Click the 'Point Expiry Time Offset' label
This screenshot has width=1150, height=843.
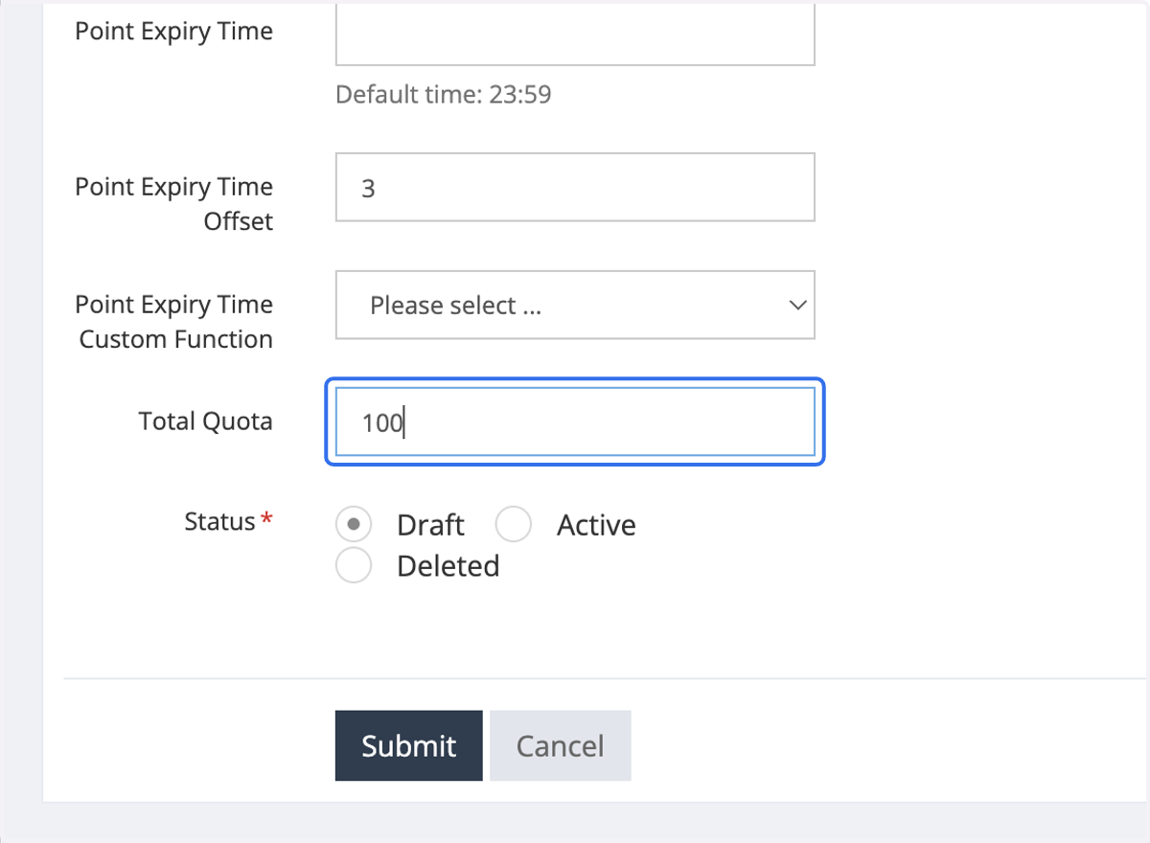174,204
